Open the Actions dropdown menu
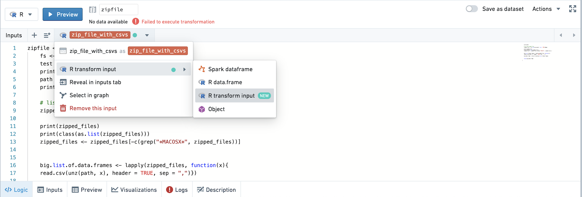 pos(546,9)
